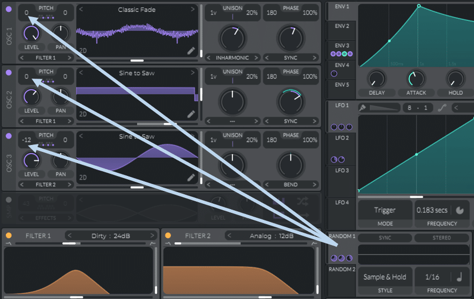Click the sample shuffle random icon
Viewport: 474px width, 299px height.
[x=303, y=201]
